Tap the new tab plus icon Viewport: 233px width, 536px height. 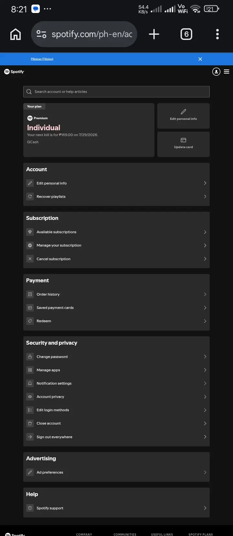coord(154,34)
